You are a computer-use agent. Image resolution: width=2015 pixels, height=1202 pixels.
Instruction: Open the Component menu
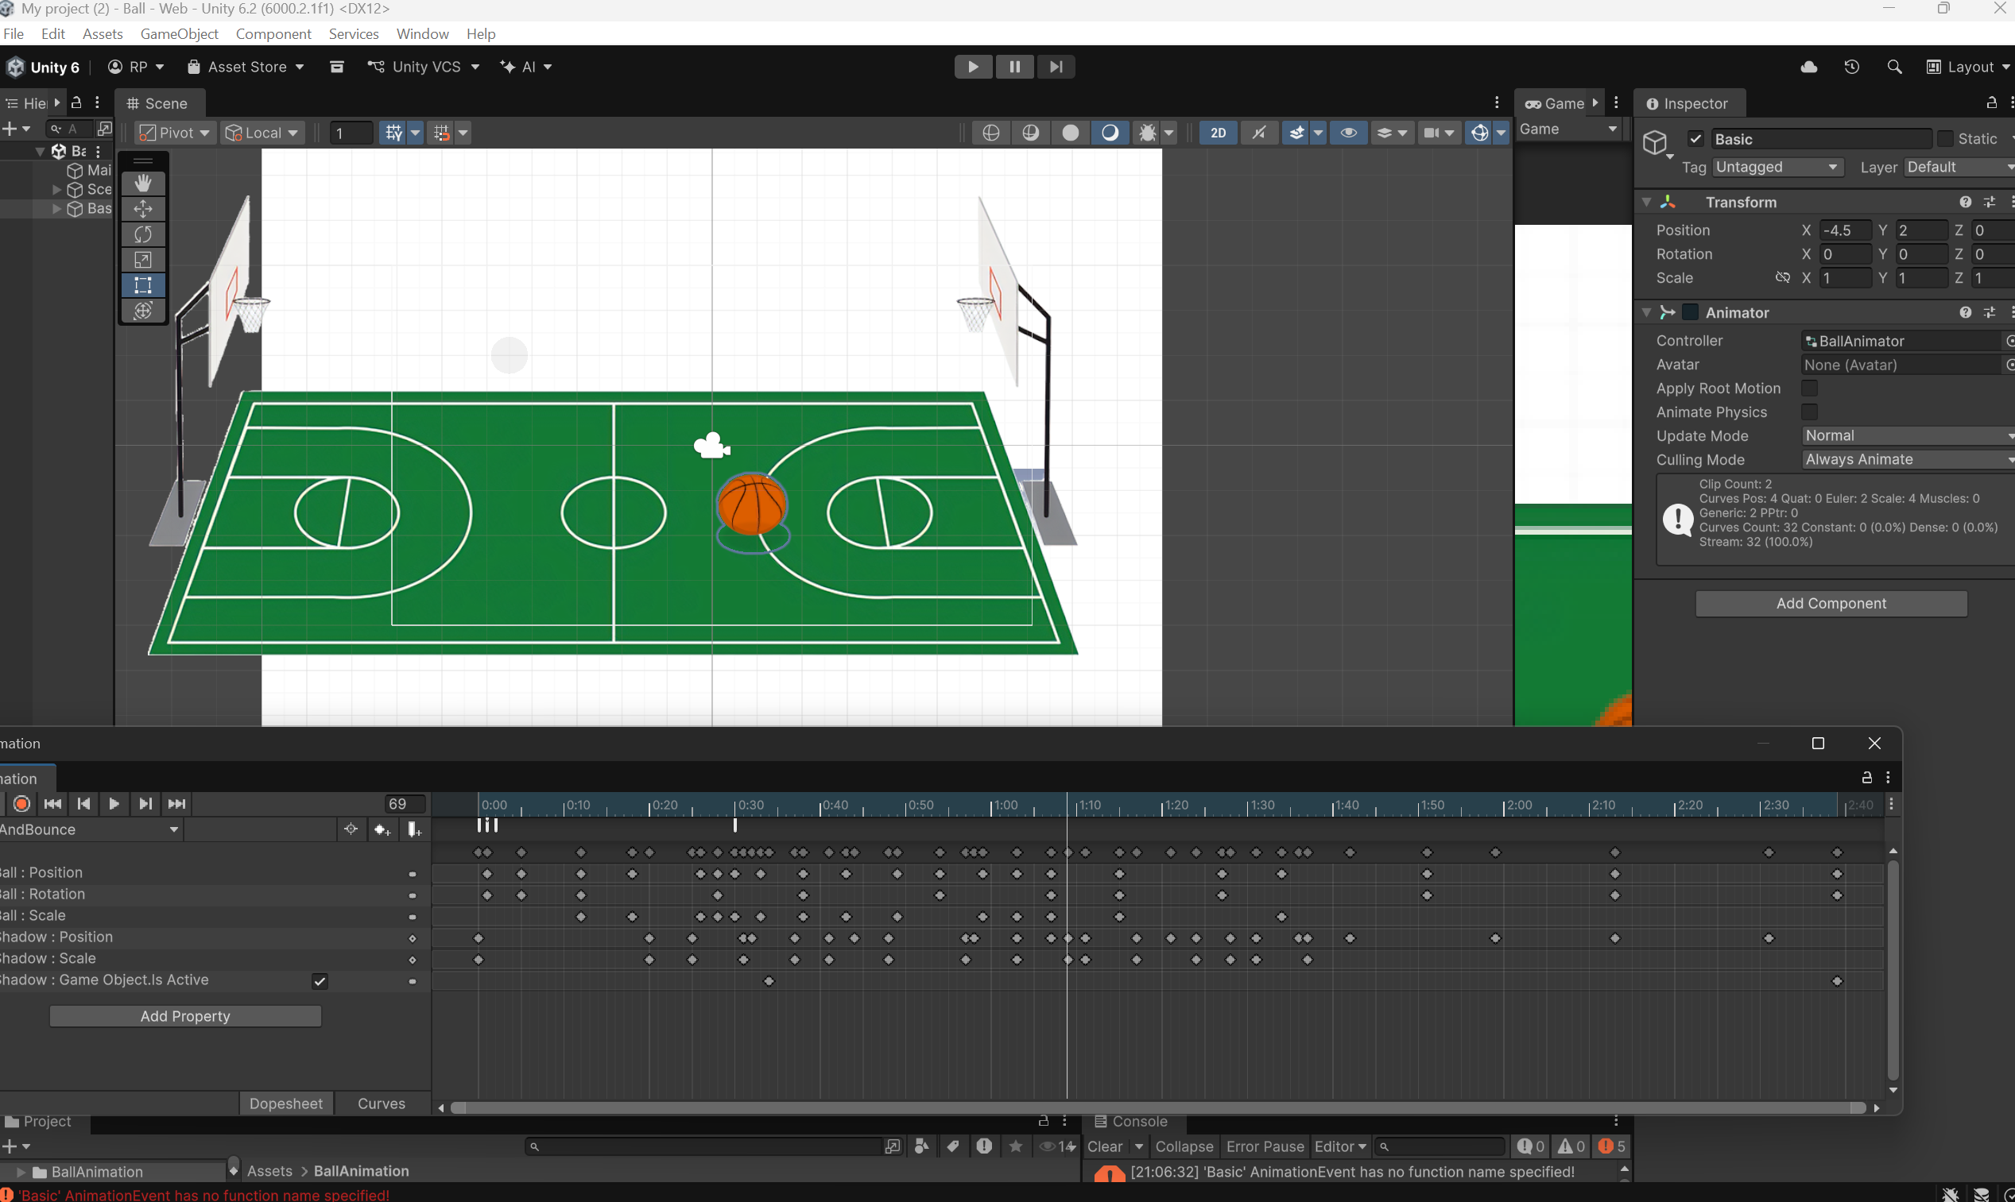[273, 33]
